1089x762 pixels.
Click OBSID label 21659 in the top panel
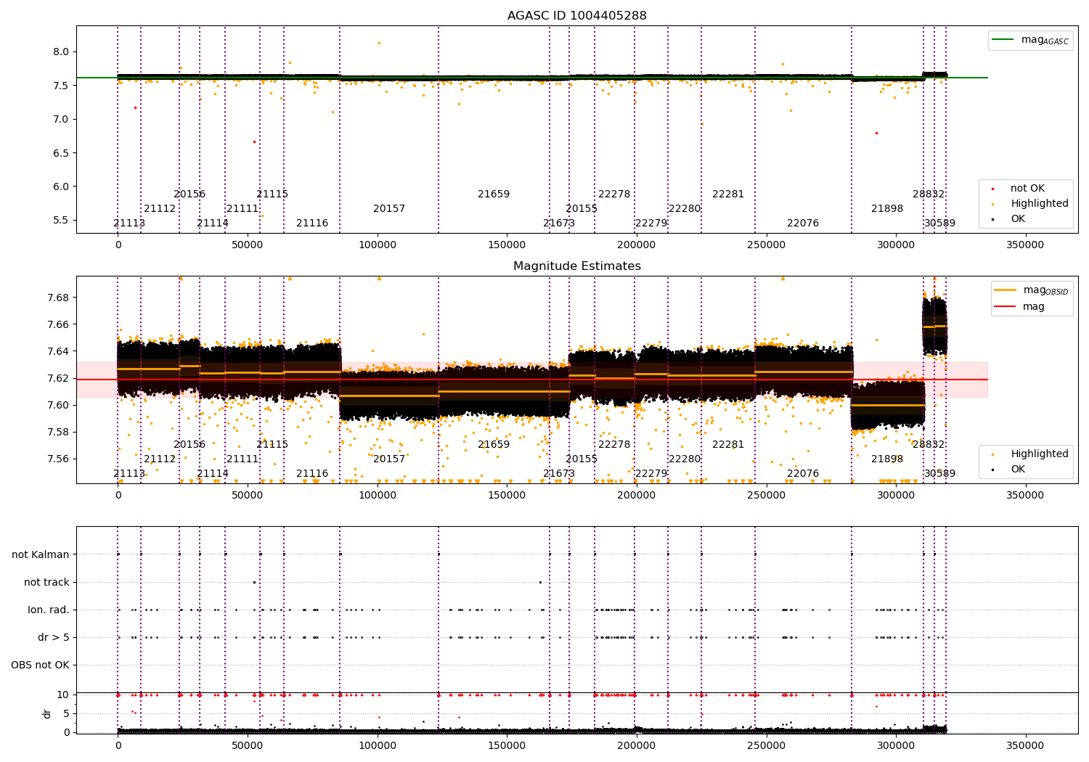tap(494, 194)
